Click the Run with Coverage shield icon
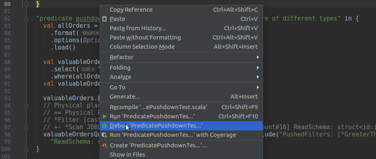Screen dimensions: 376x159 [104, 135]
